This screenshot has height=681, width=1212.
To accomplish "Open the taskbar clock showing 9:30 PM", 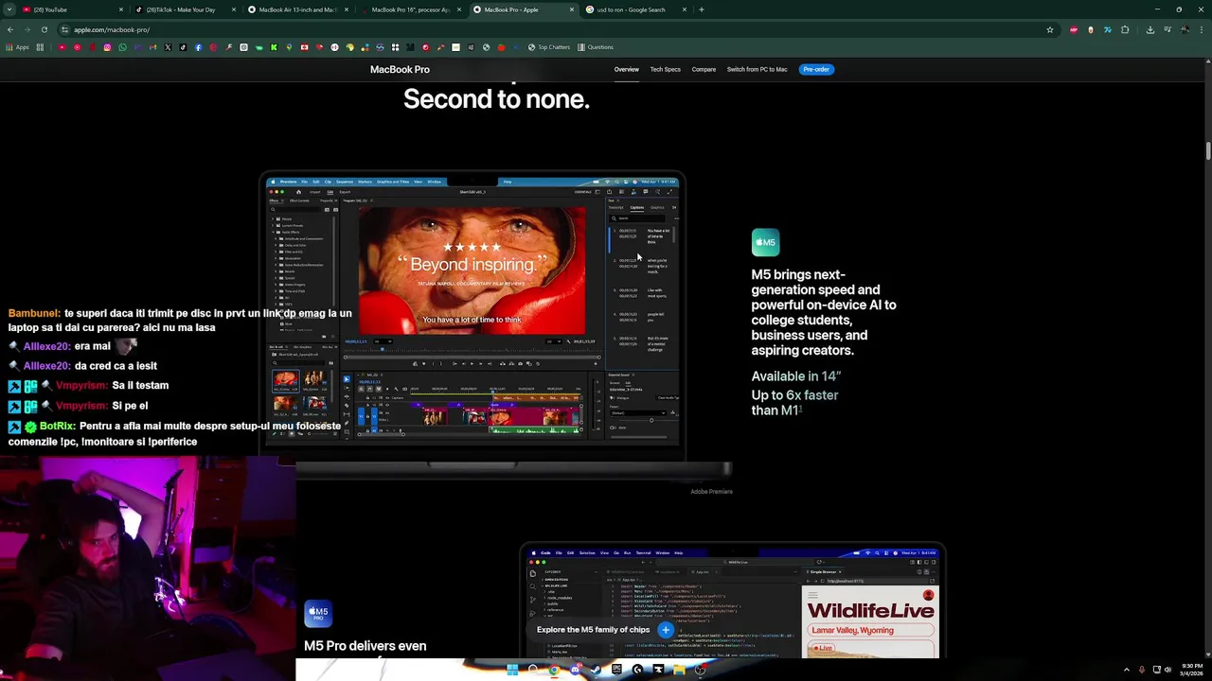I will [1191, 670].
